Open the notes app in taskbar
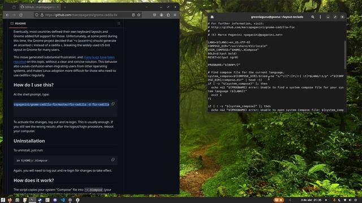 (25, 200)
